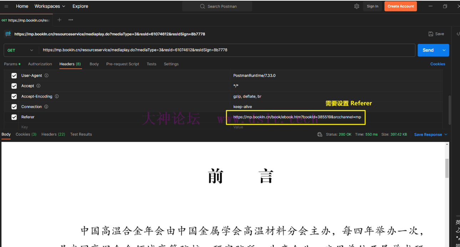Go to the Home menu item

click(x=22, y=6)
